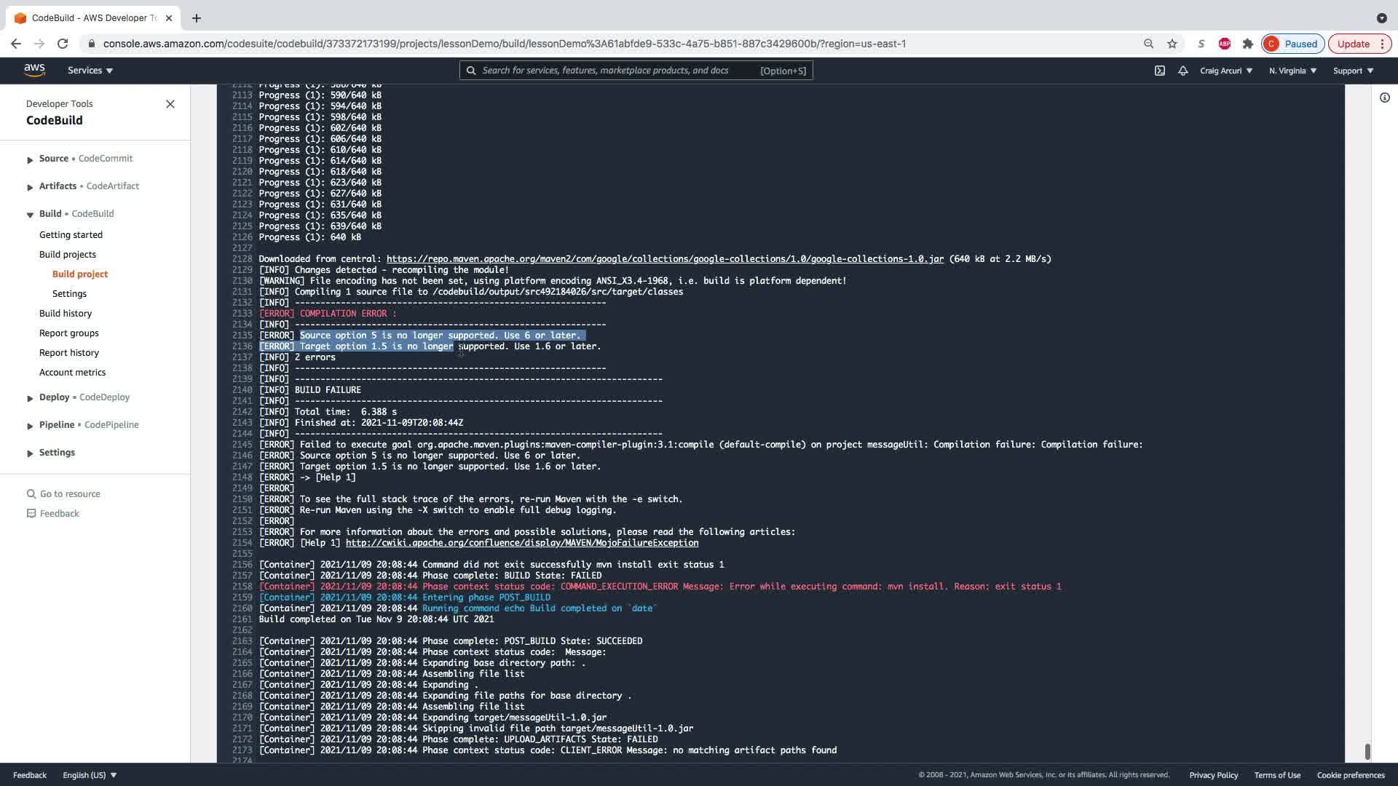The width and height of the screenshot is (1398, 786).
Task: Select Report groups in sidebar
Action: tap(69, 333)
